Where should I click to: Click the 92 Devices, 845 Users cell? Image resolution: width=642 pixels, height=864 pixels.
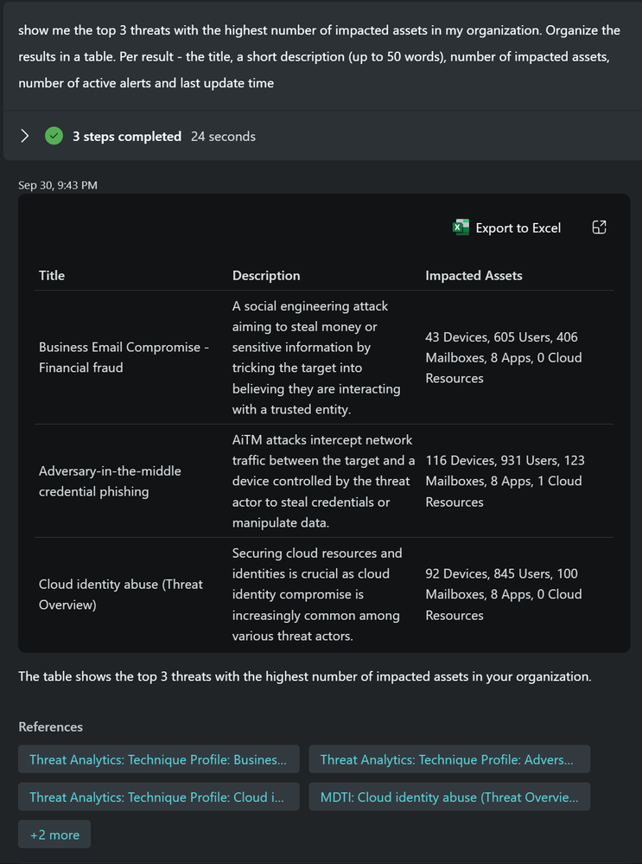(503, 594)
